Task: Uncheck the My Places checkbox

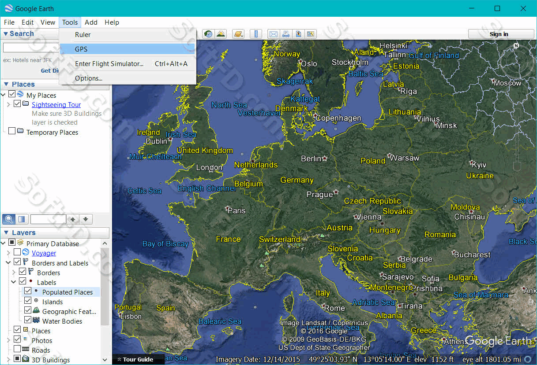Action: [x=12, y=94]
